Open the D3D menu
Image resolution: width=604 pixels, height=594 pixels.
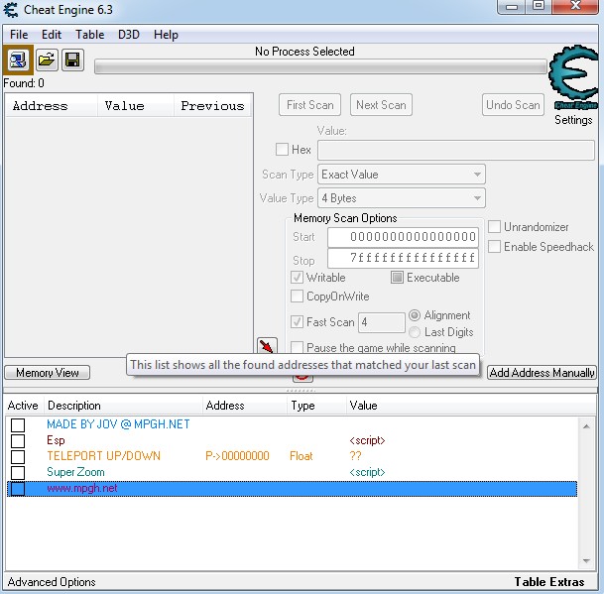tap(129, 35)
